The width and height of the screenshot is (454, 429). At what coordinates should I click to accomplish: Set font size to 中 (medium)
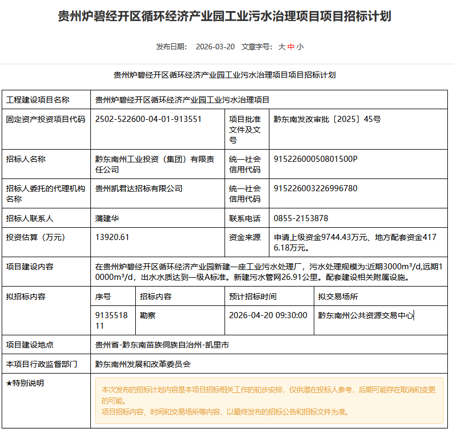click(x=291, y=47)
